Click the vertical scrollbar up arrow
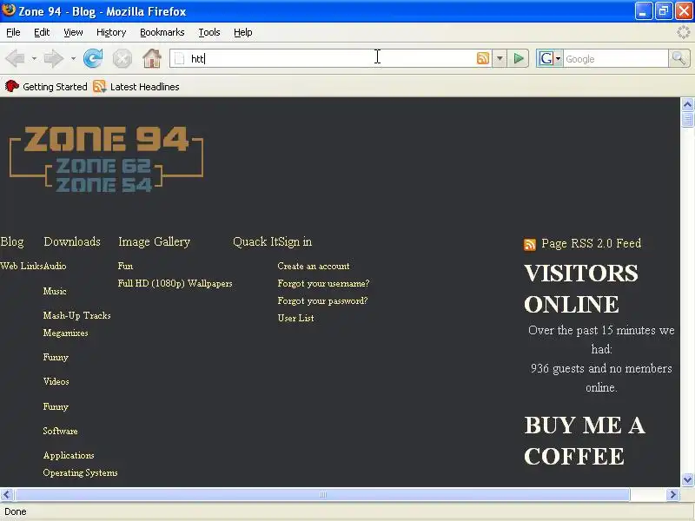 tap(687, 104)
